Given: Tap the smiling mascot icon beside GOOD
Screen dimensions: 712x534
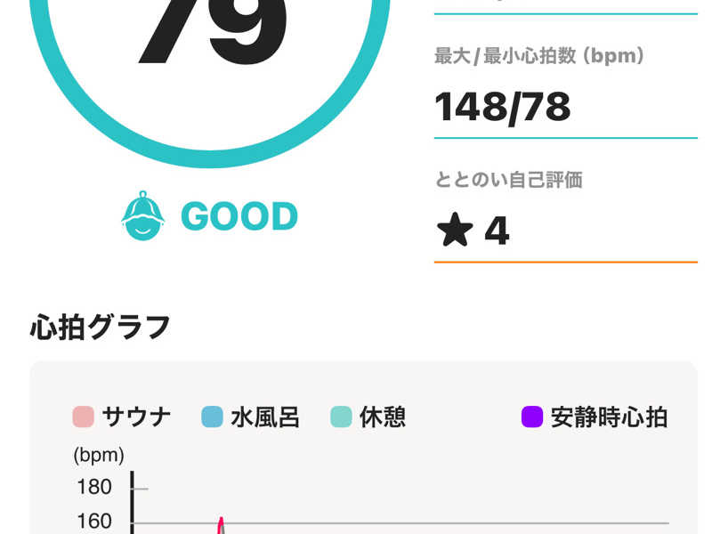Looking at the screenshot, I should click(x=142, y=215).
